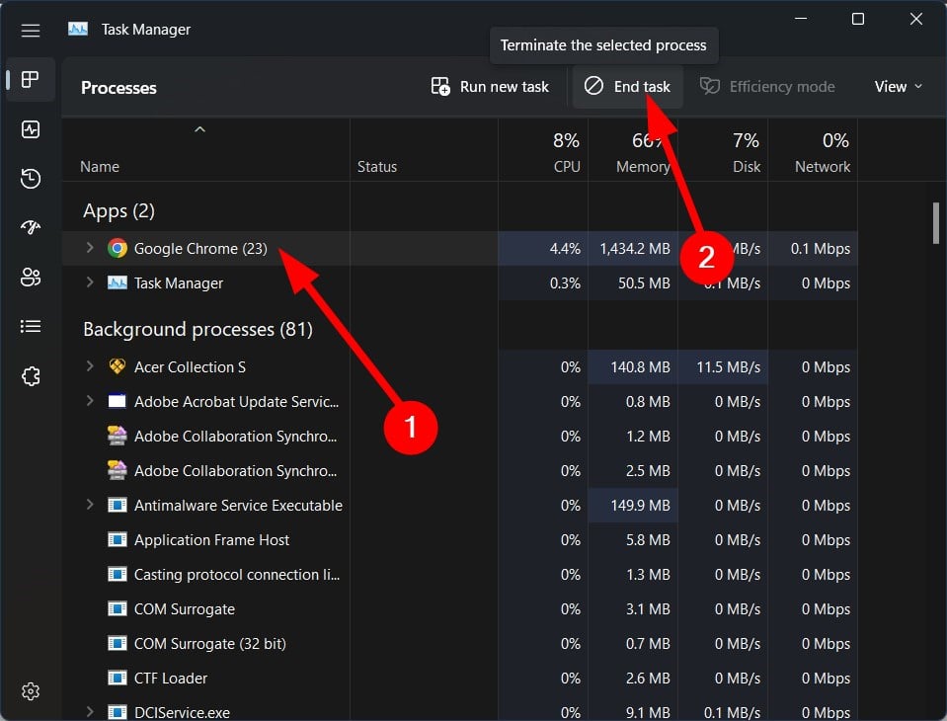Viewport: 947px width, 721px height.
Task: Expand the Google Chrome process group
Action: coord(90,249)
